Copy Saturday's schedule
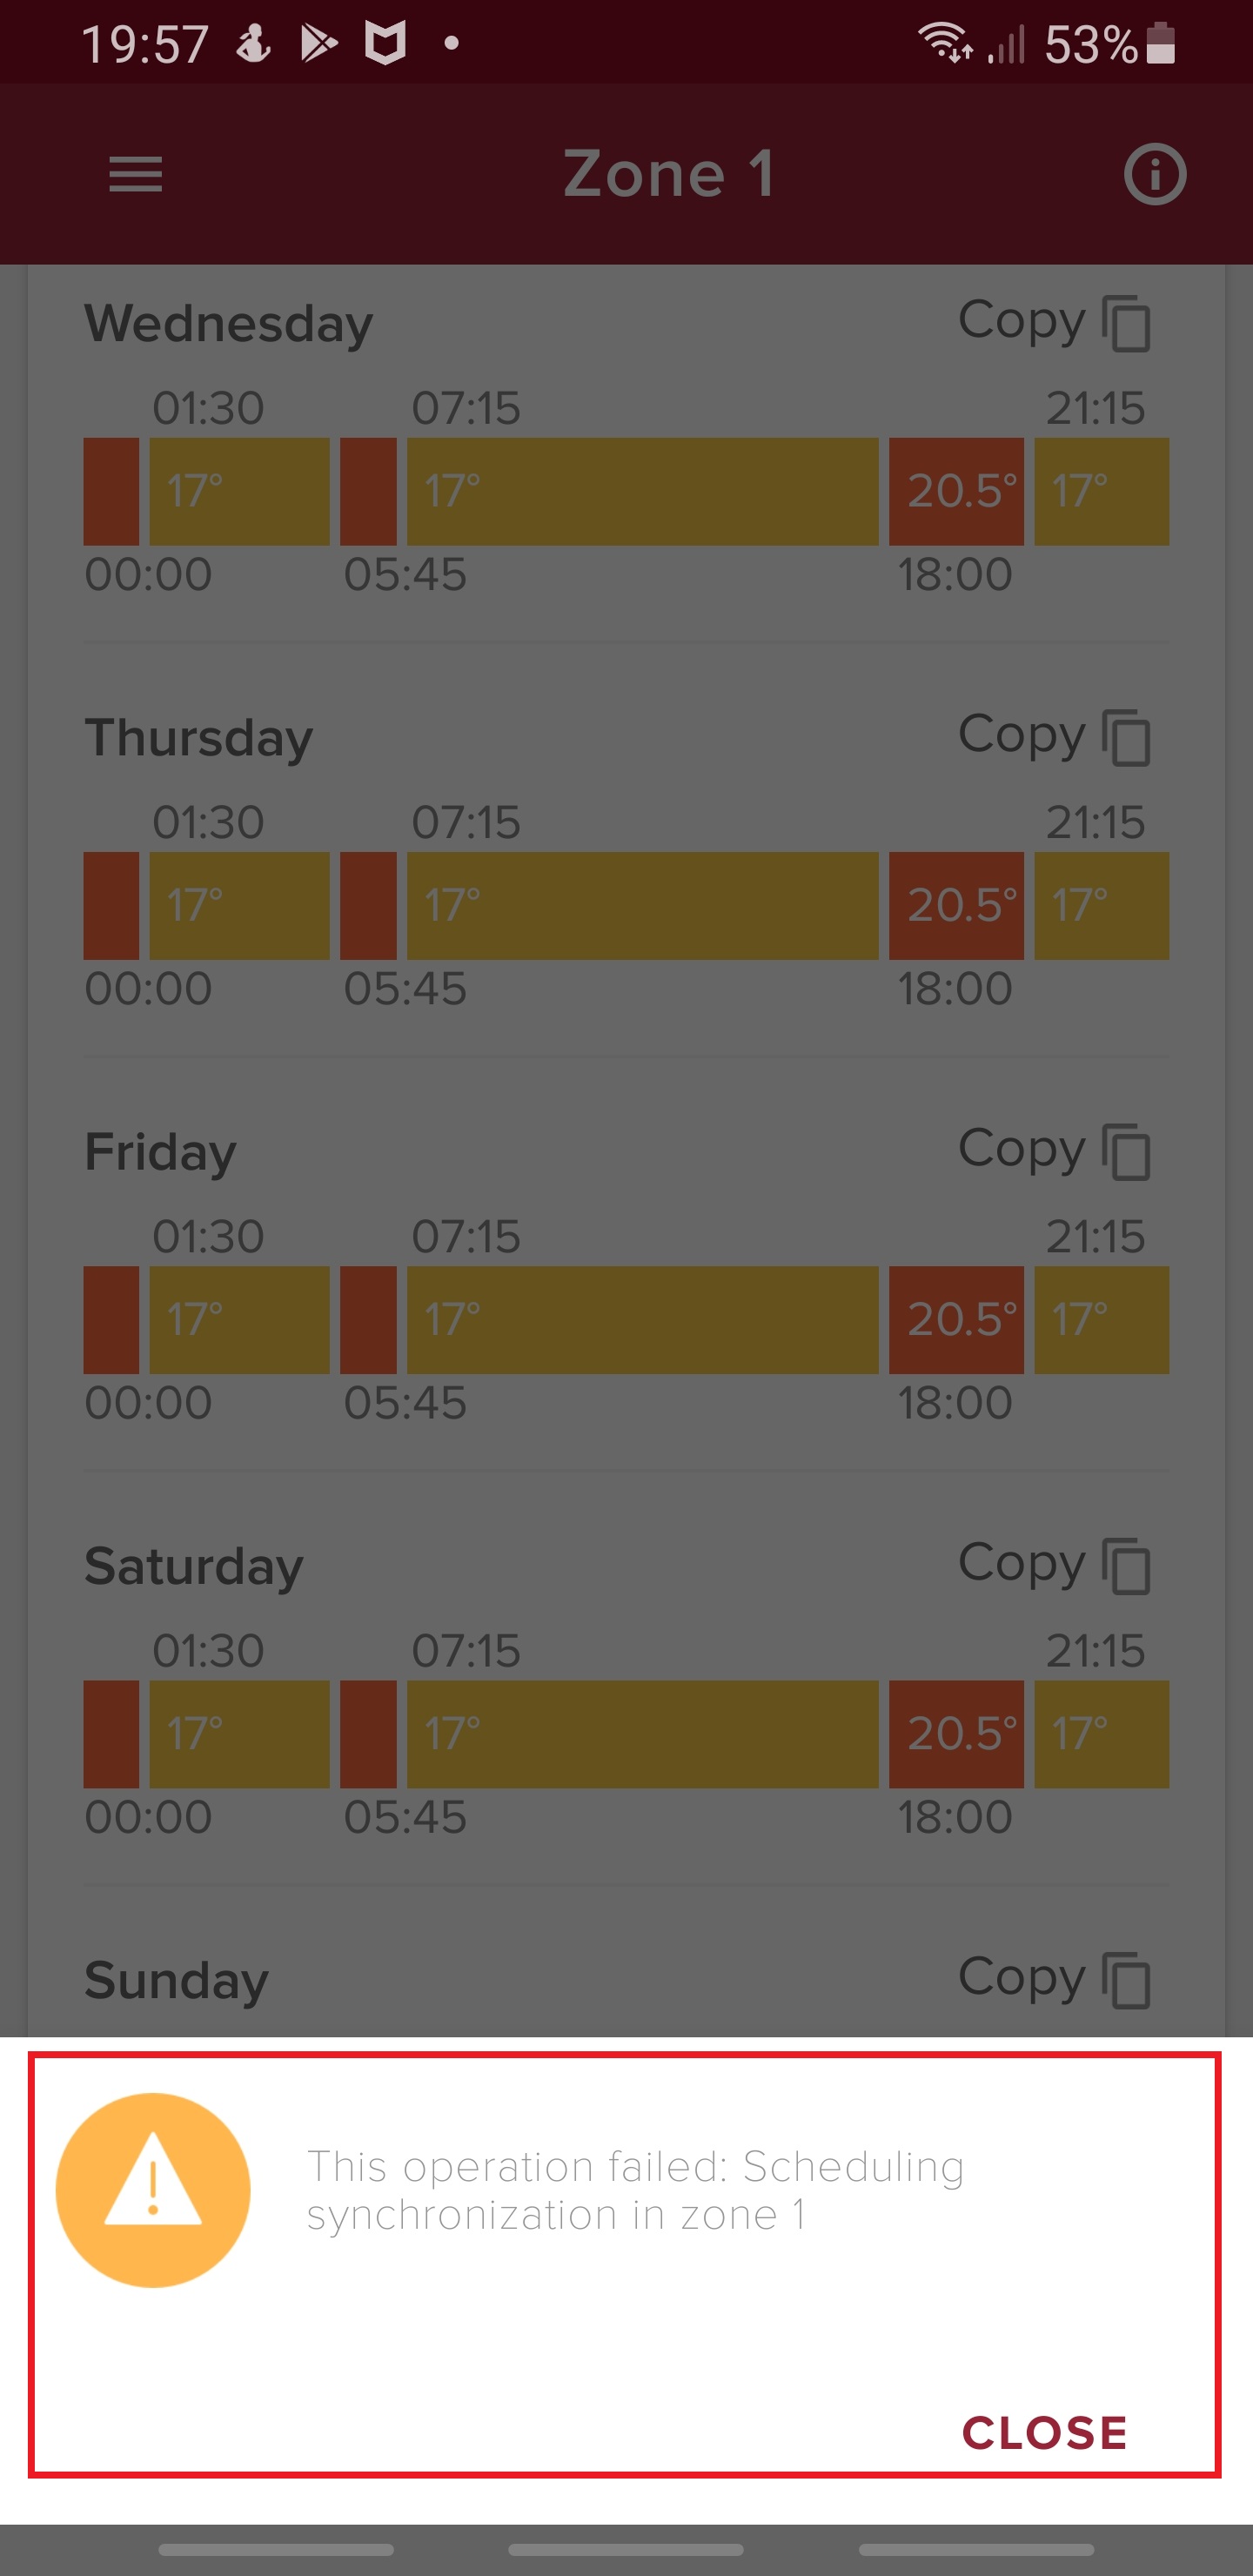Viewport: 1253px width, 2576px height. tap(1054, 1565)
